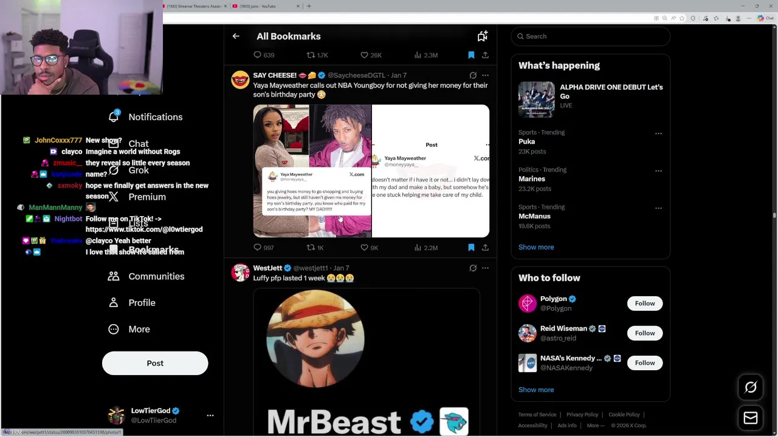This screenshot has height=437, width=778.
Task: Open the floating Grok button
Action: point(751,387)
